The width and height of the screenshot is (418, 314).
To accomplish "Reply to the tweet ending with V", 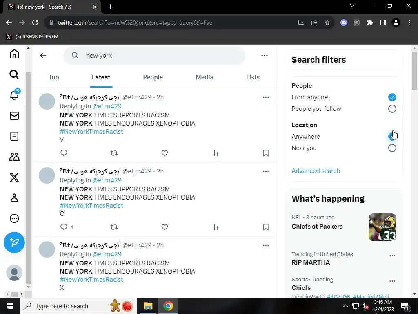I will pos(64,153).
